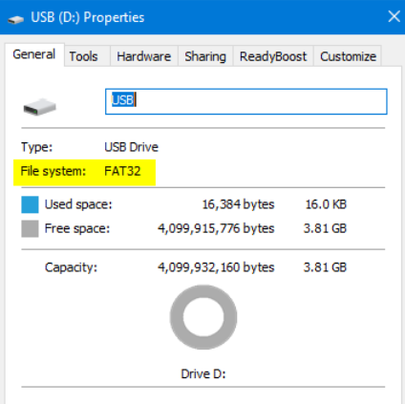Click the drive label text field

[x=246, y=101]
